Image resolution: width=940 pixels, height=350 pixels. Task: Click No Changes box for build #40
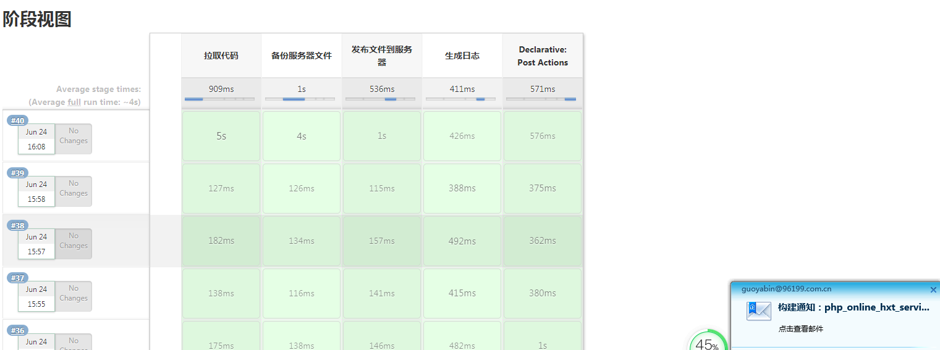click(74, 139)
